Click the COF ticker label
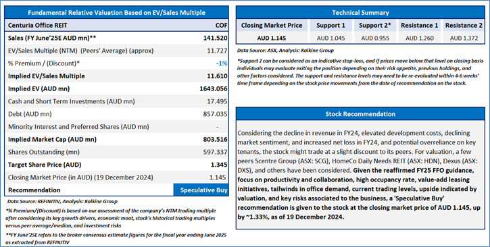 221,25
